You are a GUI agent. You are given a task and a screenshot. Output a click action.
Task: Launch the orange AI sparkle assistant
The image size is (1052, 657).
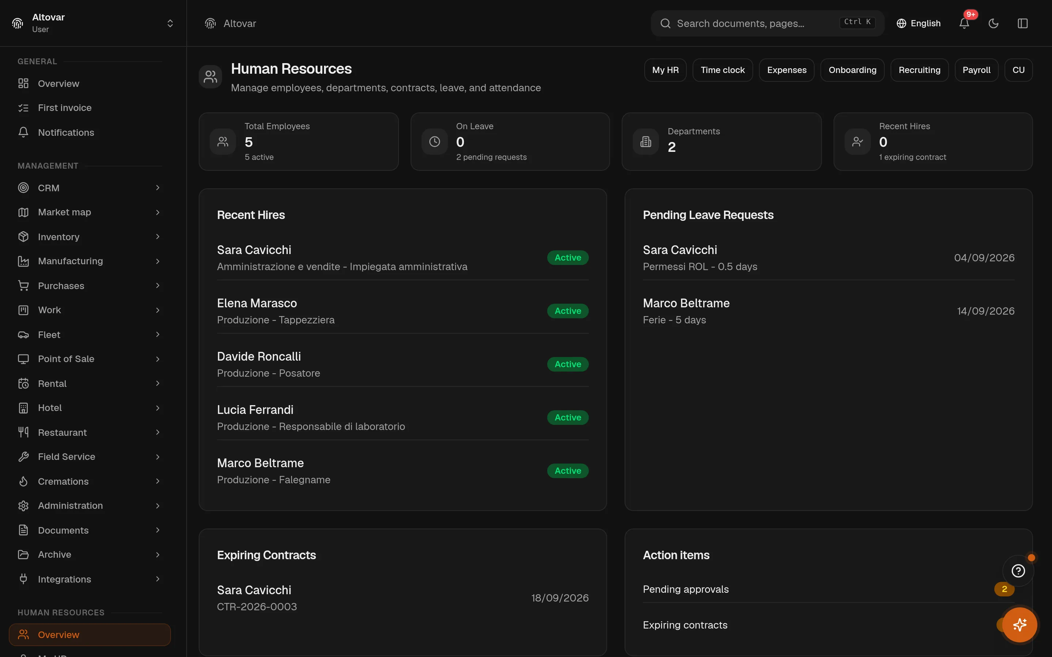[1020, 625]
